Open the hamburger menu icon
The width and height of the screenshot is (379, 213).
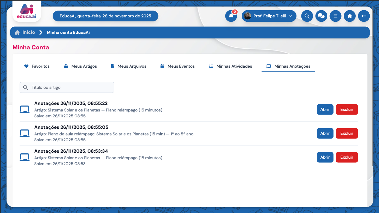[335, 16]
